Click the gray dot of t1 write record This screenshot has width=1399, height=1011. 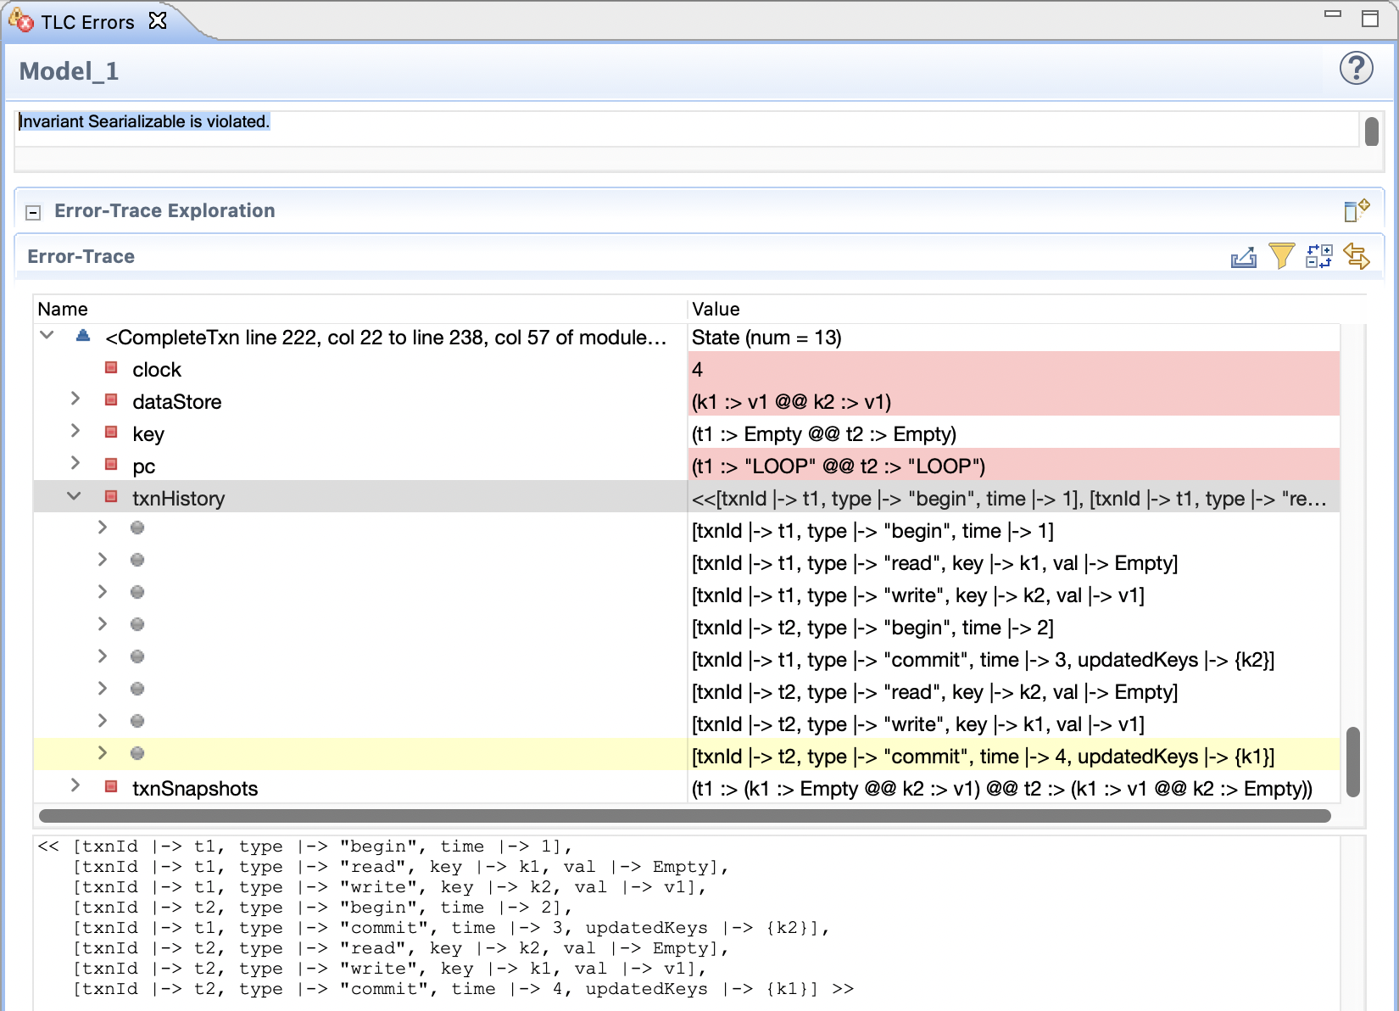pos(137,592)
